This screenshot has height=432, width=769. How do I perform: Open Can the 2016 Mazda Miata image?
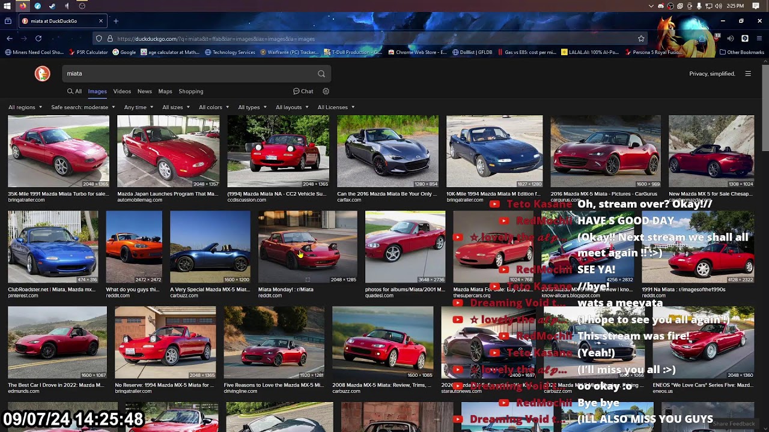pyautogui.click(x=388, y=151)
